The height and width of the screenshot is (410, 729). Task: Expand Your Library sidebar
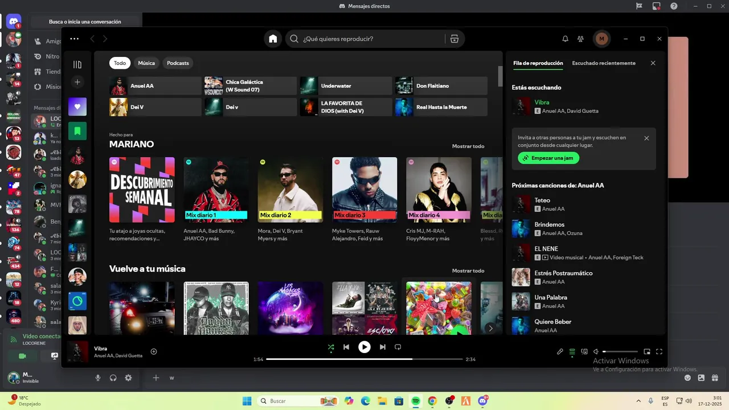77,64
